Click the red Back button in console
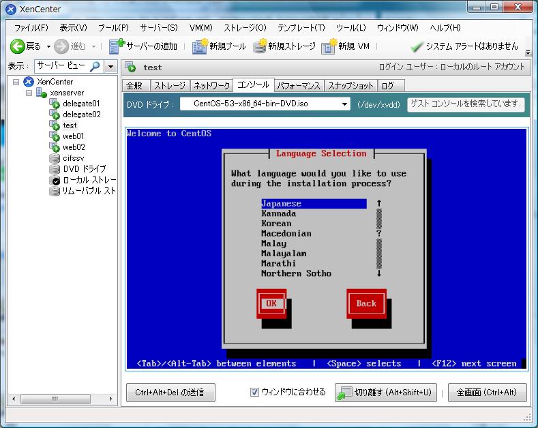538x428 pixels. [366, 303]
